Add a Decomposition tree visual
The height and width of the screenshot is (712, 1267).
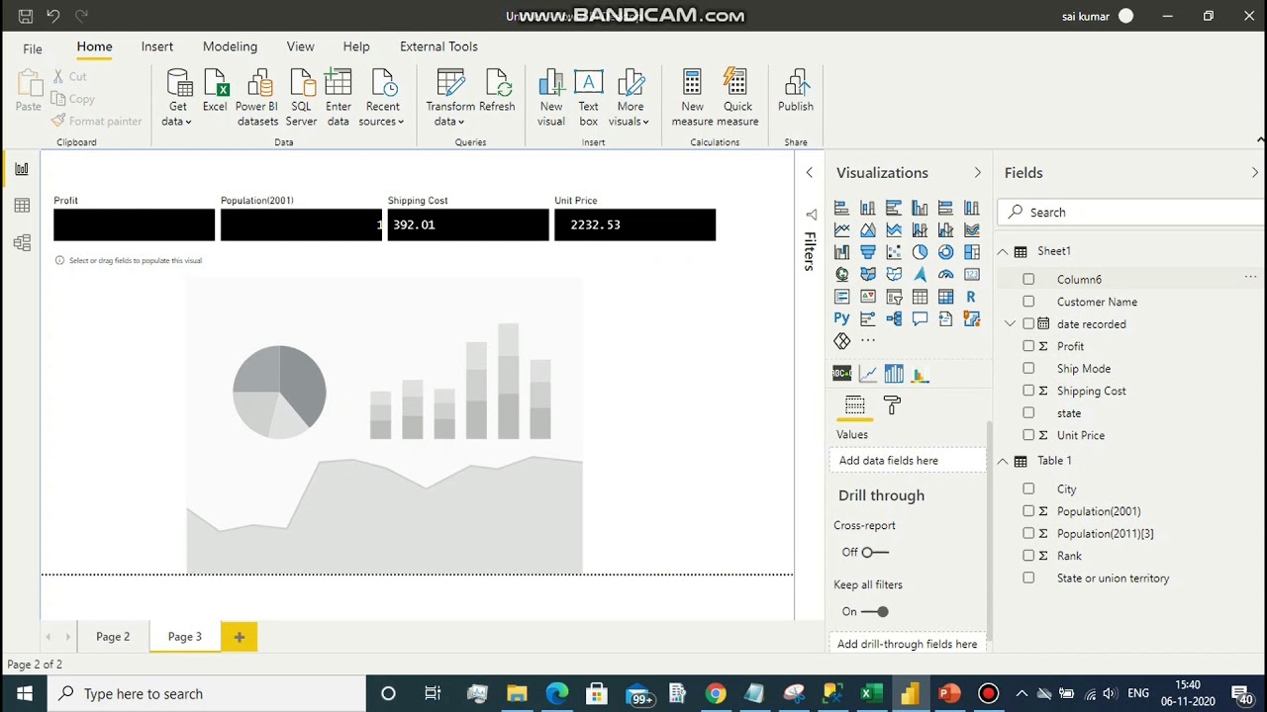click(894, 318)
